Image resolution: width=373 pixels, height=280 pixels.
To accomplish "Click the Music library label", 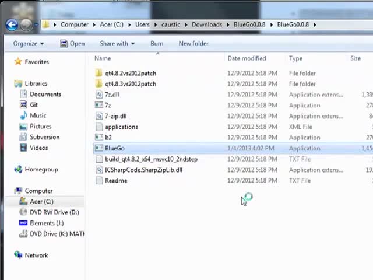I will [38, 116].
